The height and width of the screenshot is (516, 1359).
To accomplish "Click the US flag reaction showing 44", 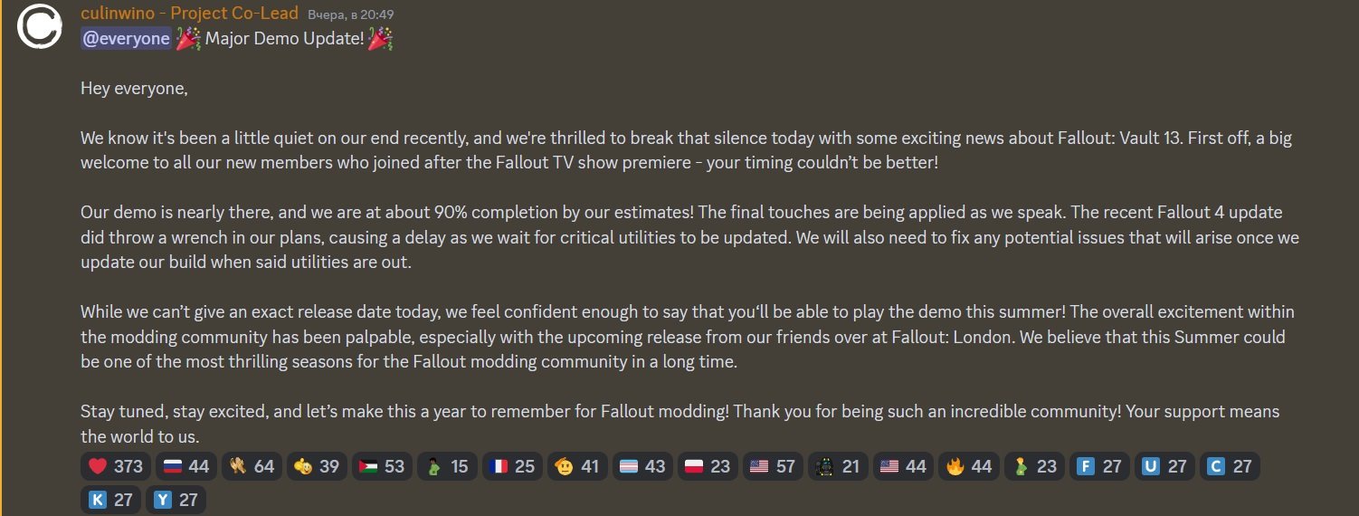I will [903, 467].
